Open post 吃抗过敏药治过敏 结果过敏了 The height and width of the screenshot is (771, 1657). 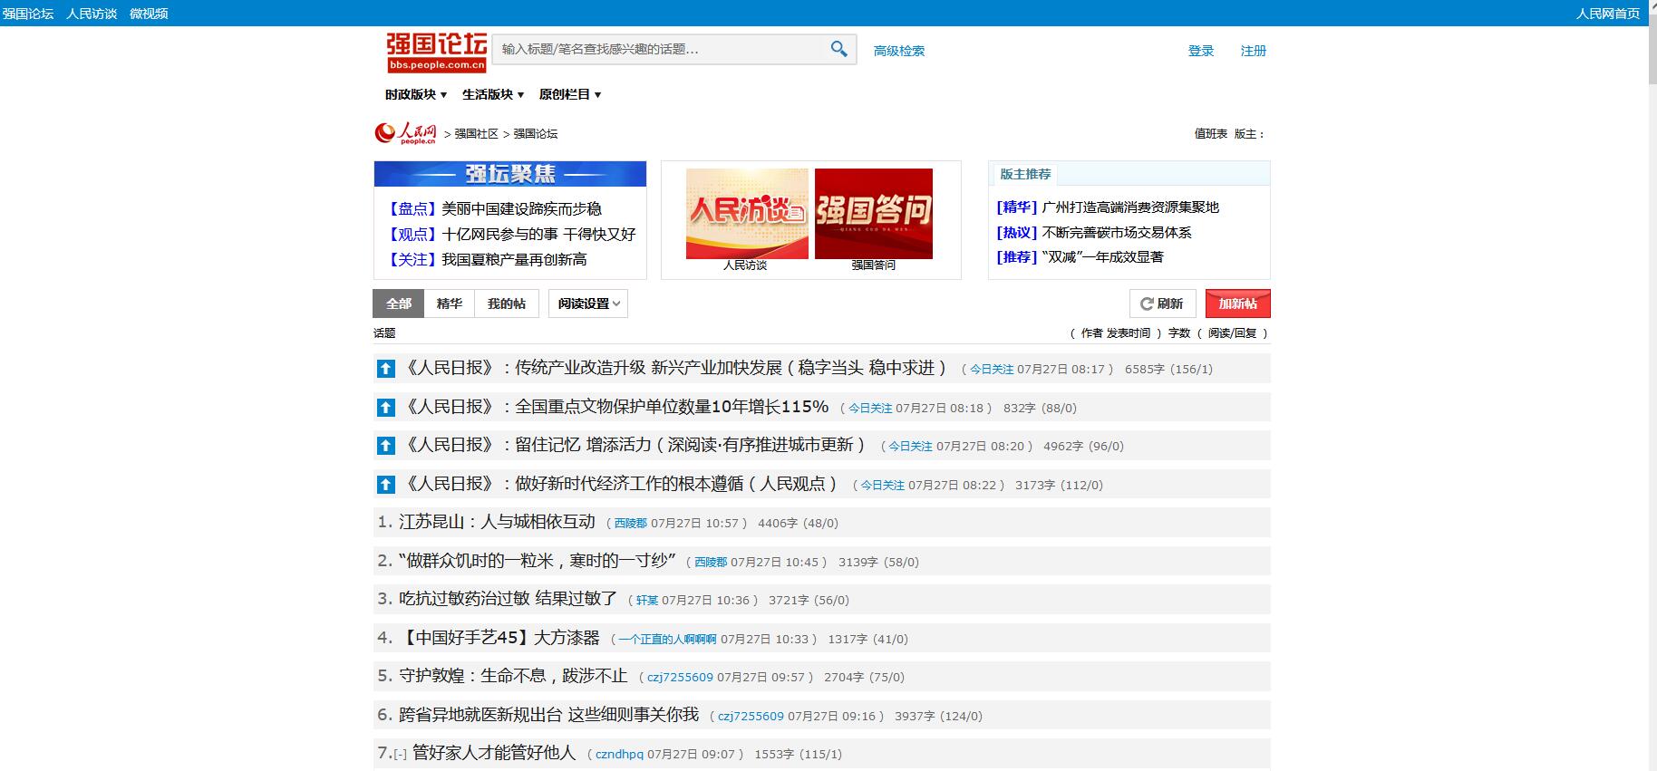click(x=508, y=599)
